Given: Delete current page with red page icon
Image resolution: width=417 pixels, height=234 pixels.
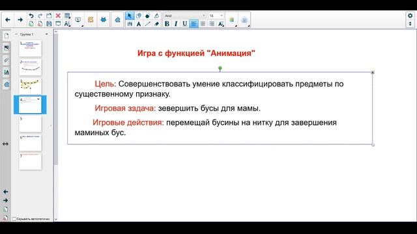Looking at the screenshot, I should [x=40, y=24].
